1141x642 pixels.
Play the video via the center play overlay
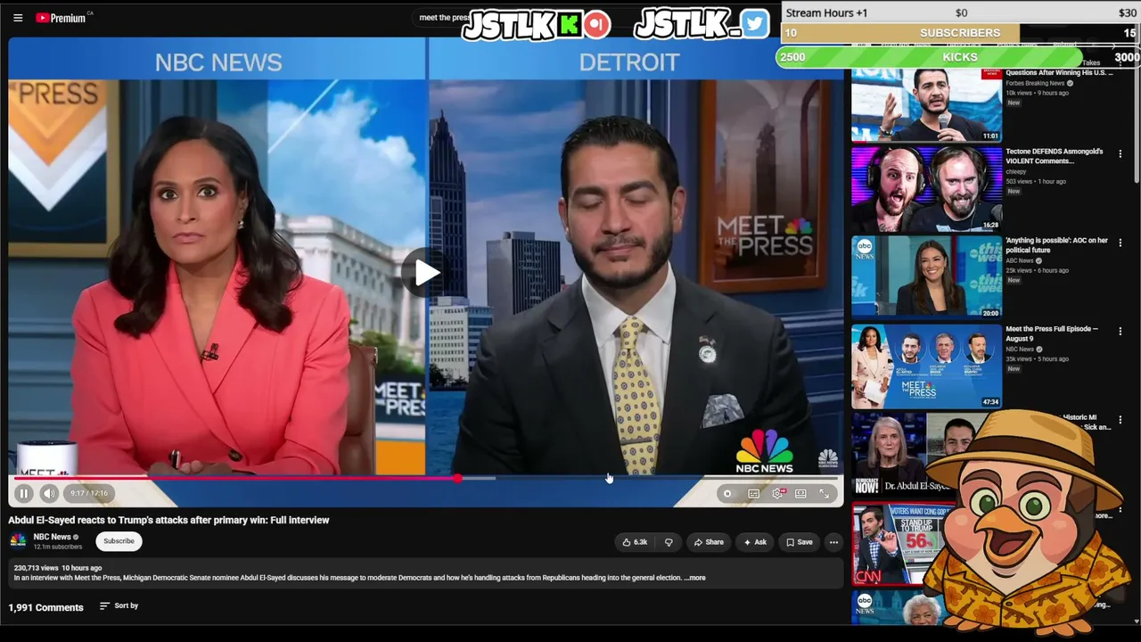[x=426, y=273]
